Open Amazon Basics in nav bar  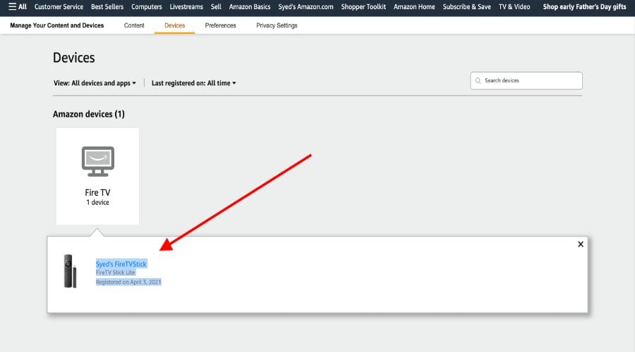250,7
